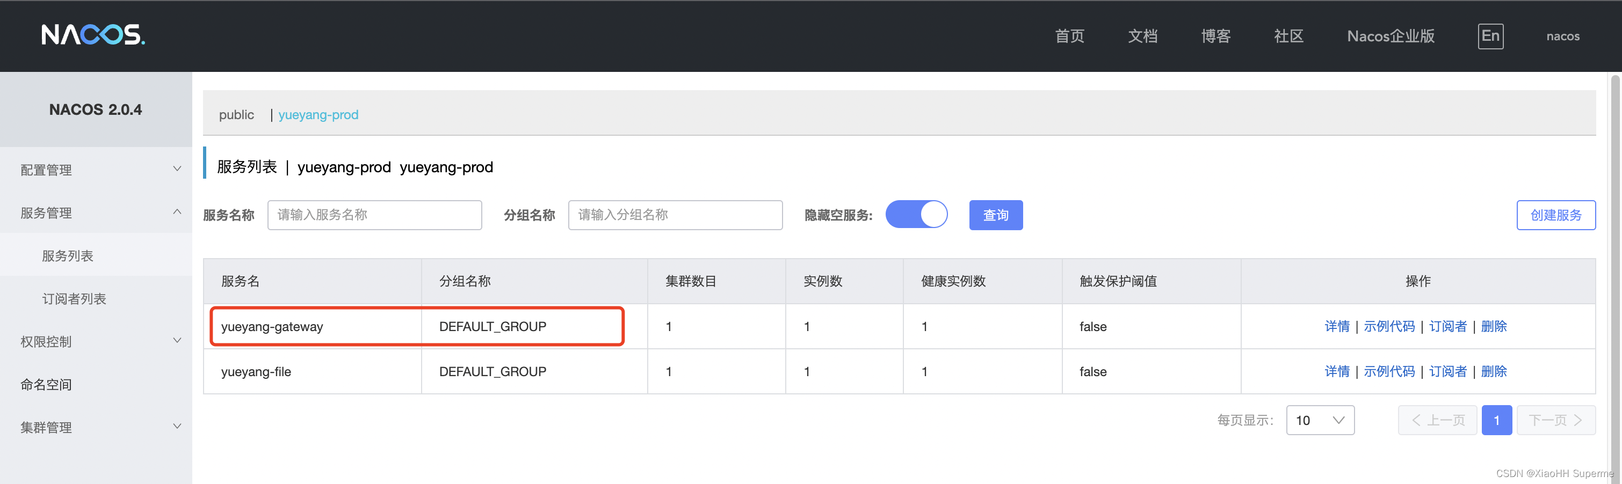Open 文档 in the top navigation
Screen dimensions: 1622x484
(x=1143, y=36)
